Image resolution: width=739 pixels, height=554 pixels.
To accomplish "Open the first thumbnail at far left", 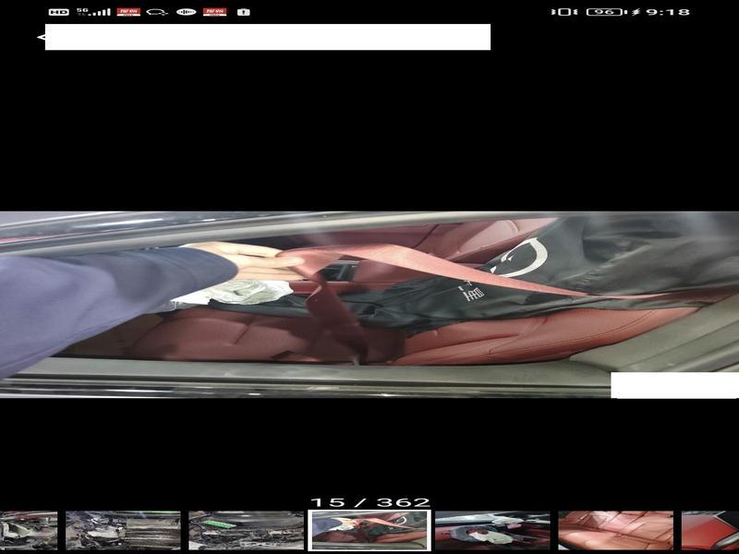I will pyautogui.click(x=28, y=531).
